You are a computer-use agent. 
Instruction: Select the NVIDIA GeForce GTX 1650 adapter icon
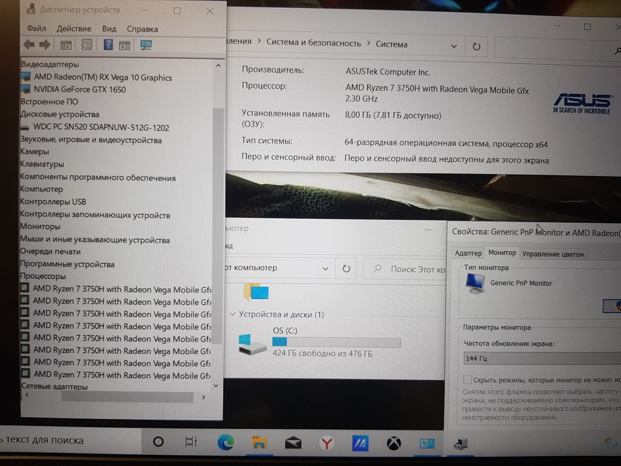(25, 89)
